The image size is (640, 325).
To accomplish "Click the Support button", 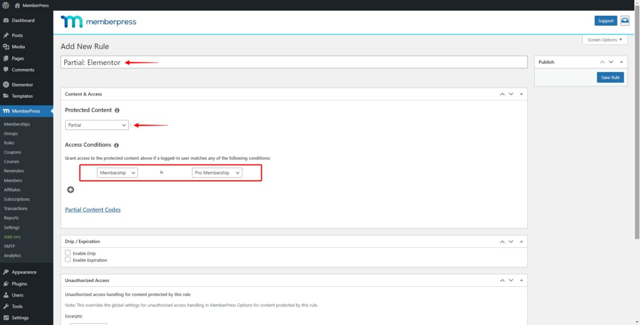I will 606,21.
